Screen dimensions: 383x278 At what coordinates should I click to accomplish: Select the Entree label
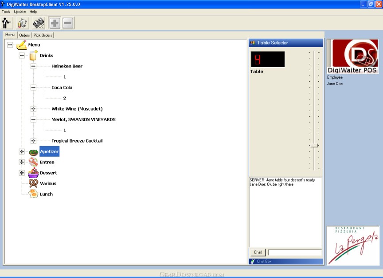(x=47, y=162)
